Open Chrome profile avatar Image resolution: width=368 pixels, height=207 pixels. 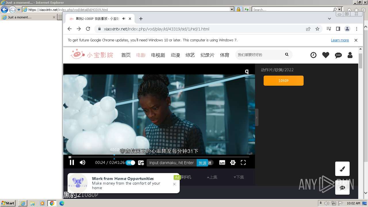[x=347, y=29]
